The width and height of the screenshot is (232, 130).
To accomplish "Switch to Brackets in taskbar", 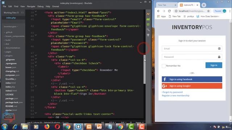I will pos(78,127).
